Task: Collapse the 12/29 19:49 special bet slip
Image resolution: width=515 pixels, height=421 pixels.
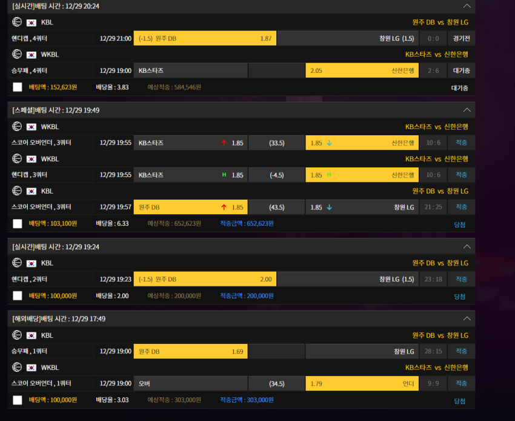Action: [467, 110]
